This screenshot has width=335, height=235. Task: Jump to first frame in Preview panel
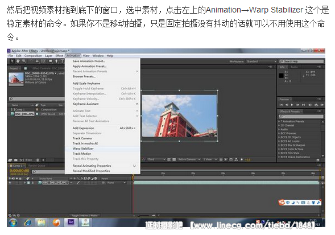[x=281, y=105]
